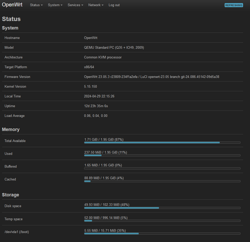250x242 pixels.
Task: Click the Used memory progress bar
Action: [162, 155]
